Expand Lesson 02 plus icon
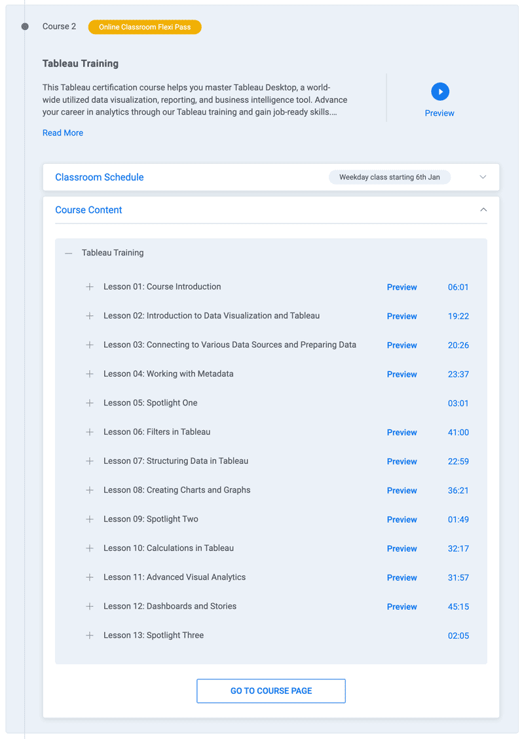 tap(90, 316)
